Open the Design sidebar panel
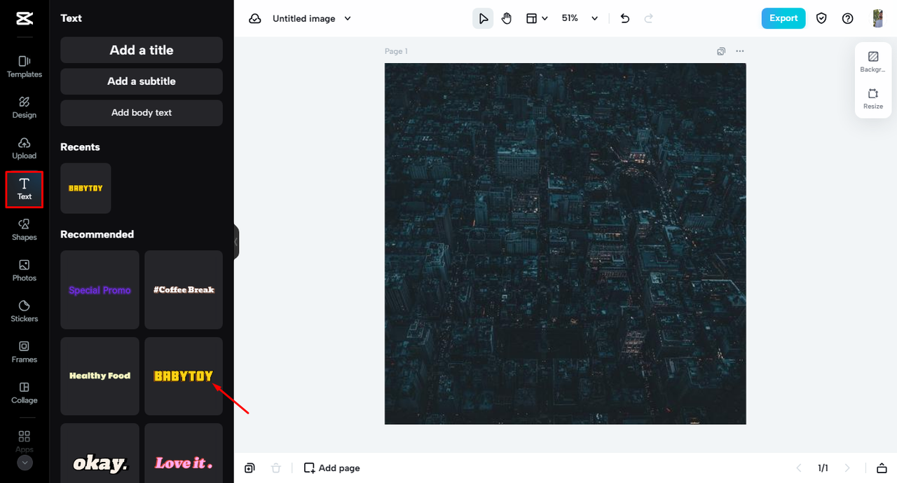Image resolution: width=897 pixels, height=483 pixels. 25,107
